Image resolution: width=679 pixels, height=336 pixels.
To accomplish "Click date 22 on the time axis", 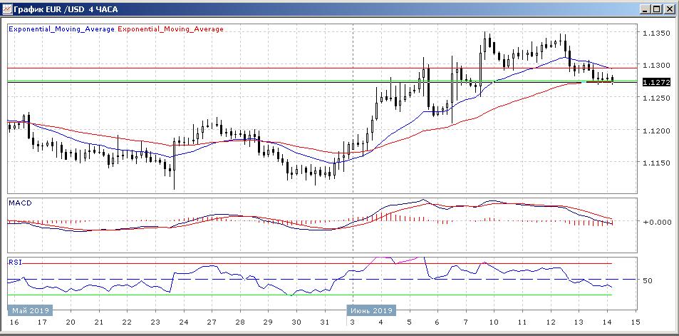I will pyautogui.click(x=127, y=322).
